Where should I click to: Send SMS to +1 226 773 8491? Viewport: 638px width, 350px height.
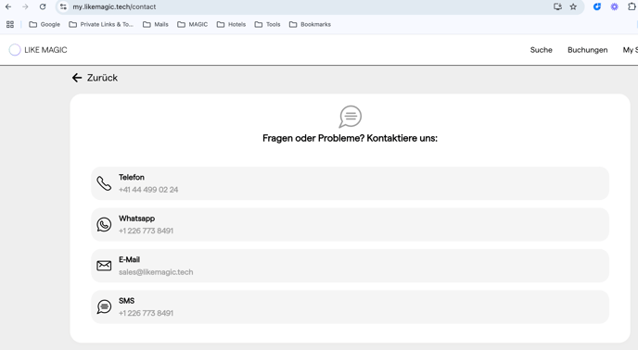point(147,313)
